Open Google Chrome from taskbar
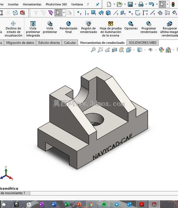The width and height of the screenshot is (178, 208). pos(91,204)
